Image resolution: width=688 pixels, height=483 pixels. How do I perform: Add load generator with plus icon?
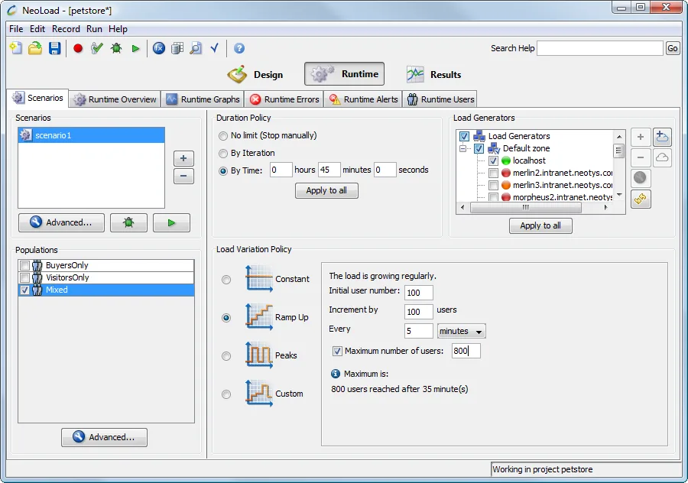click(641, 138)
